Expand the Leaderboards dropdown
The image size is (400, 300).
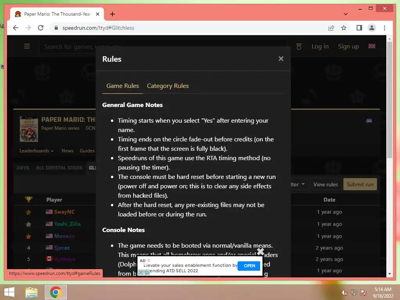[36, 151]
